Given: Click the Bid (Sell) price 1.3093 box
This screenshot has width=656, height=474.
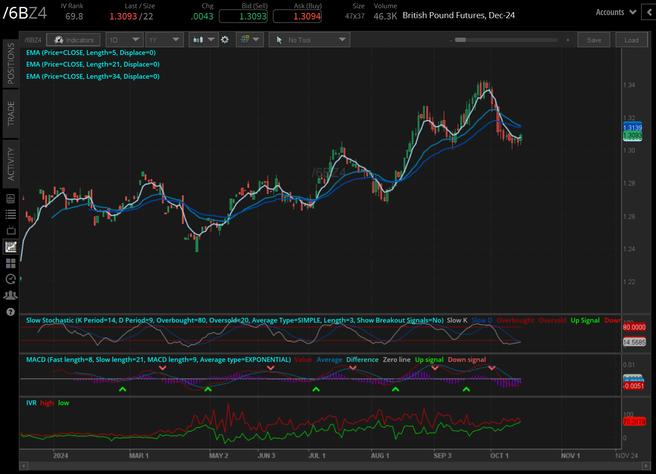Looking at the screenshot, I should pyautogui.click(x=243, y=16).
